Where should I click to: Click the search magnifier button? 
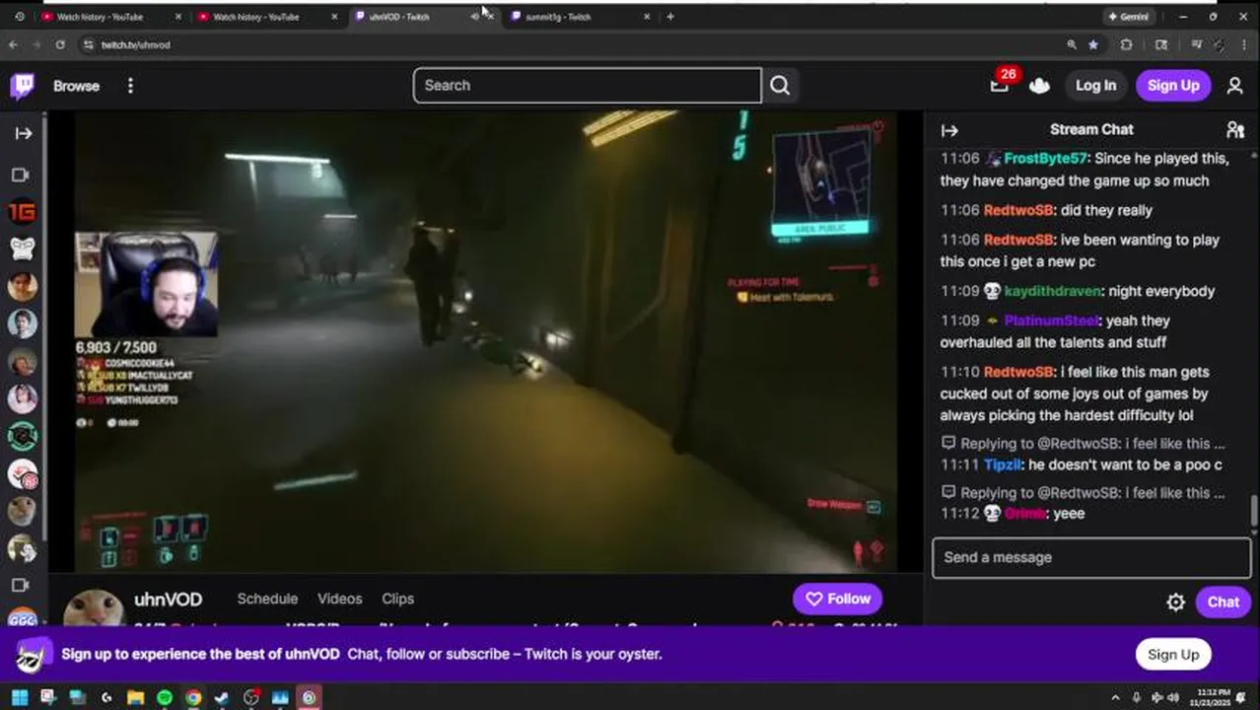click(x=780, y=86)
